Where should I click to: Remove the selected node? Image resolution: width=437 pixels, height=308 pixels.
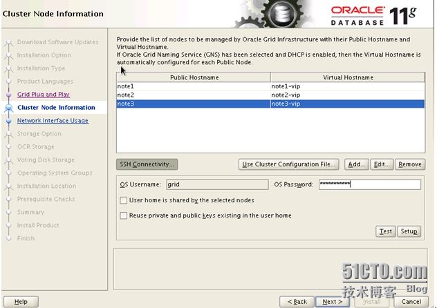[x=410, y=164]
